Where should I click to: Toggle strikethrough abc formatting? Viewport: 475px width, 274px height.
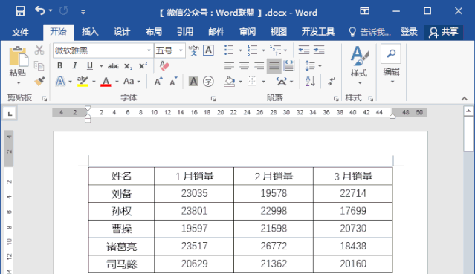click(113, 66)
